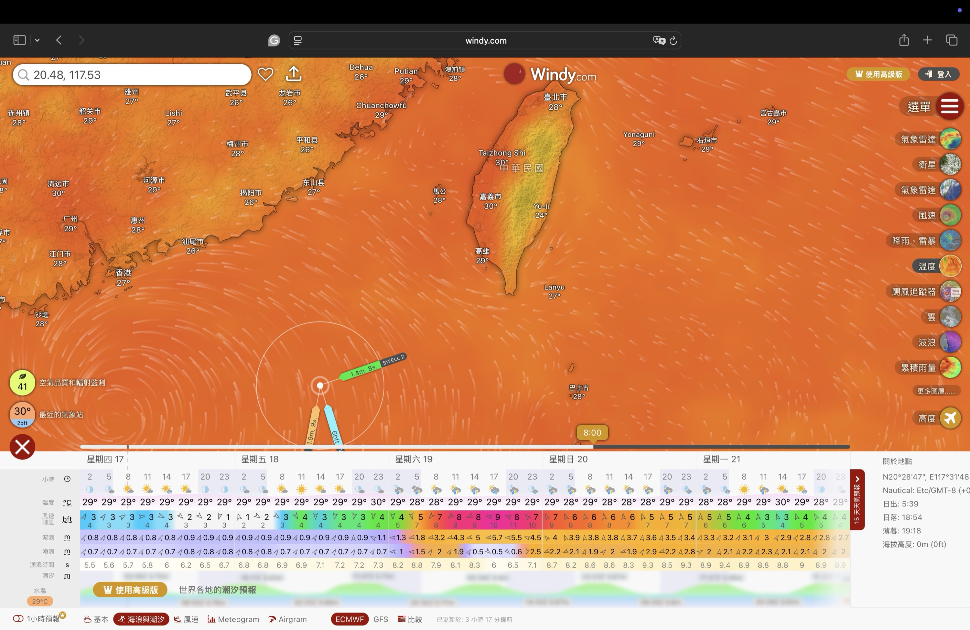Screen dimensions: 970x630
Task: Close the forecast panel with red X
Action: click(x=22, y=447)
